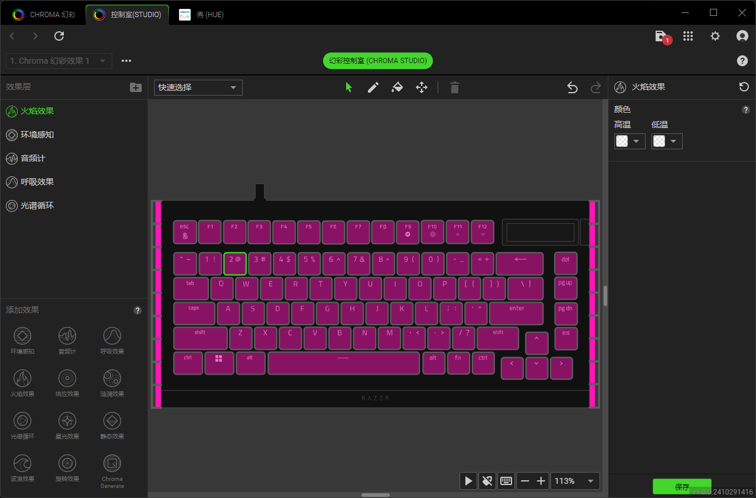Select the caps key on keyboard

[194, 313]
